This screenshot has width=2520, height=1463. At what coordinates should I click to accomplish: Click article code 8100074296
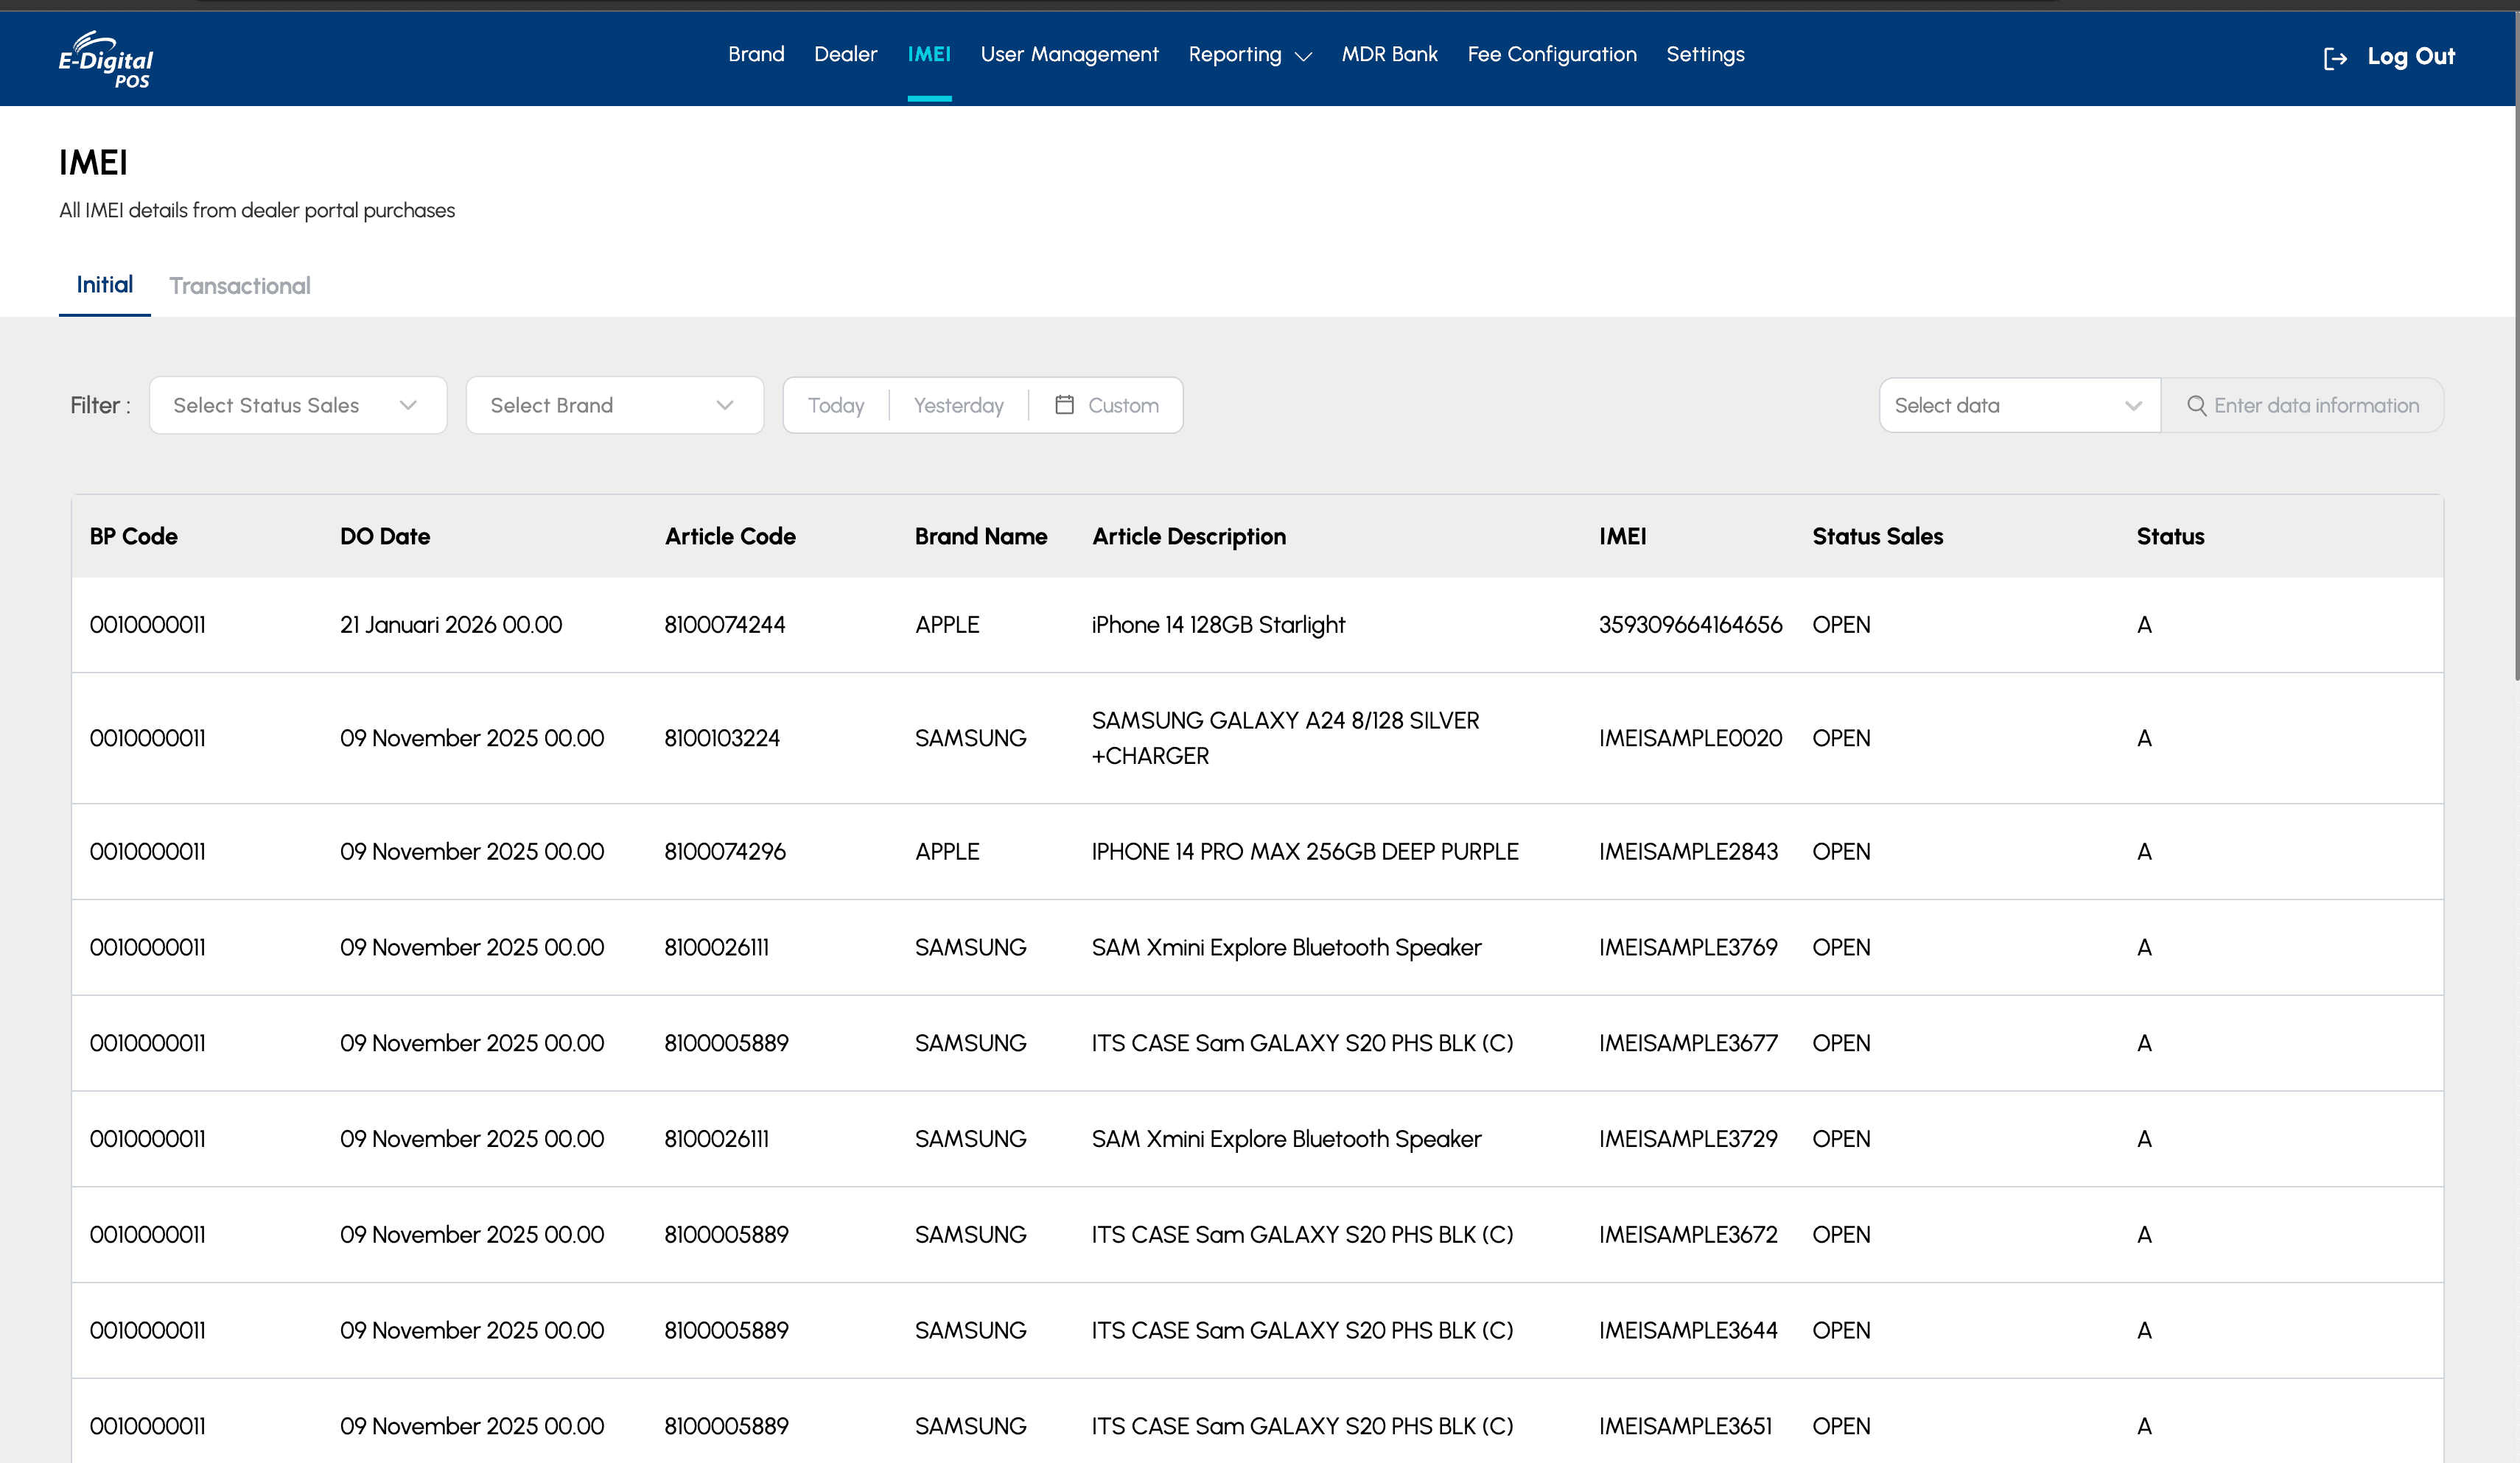tap(725, 851)
